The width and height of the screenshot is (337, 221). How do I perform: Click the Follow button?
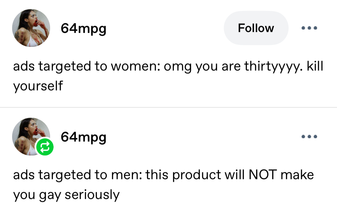256,28
